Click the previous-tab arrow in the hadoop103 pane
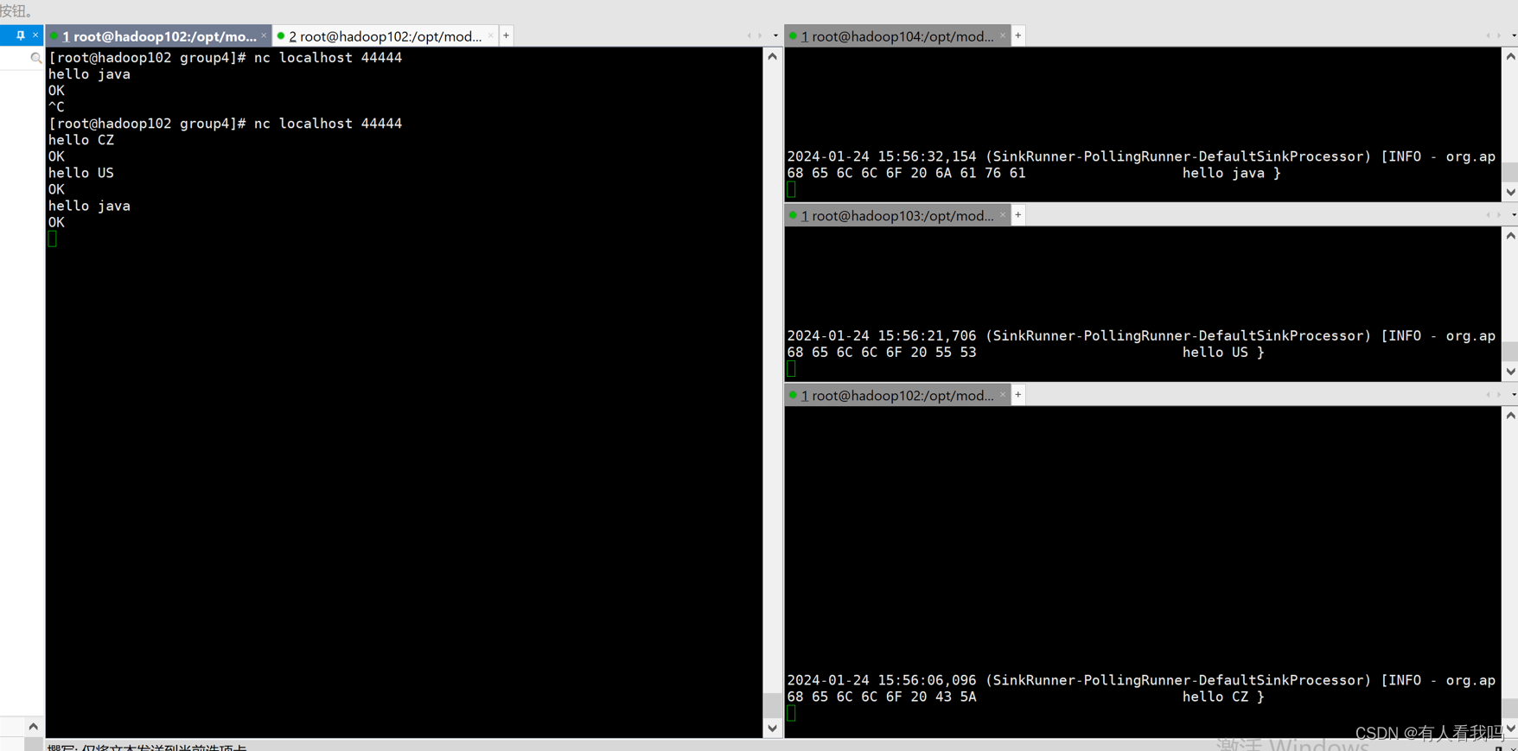Image resolution: width=1518 pixels, height=751 pixels. 1488,214
